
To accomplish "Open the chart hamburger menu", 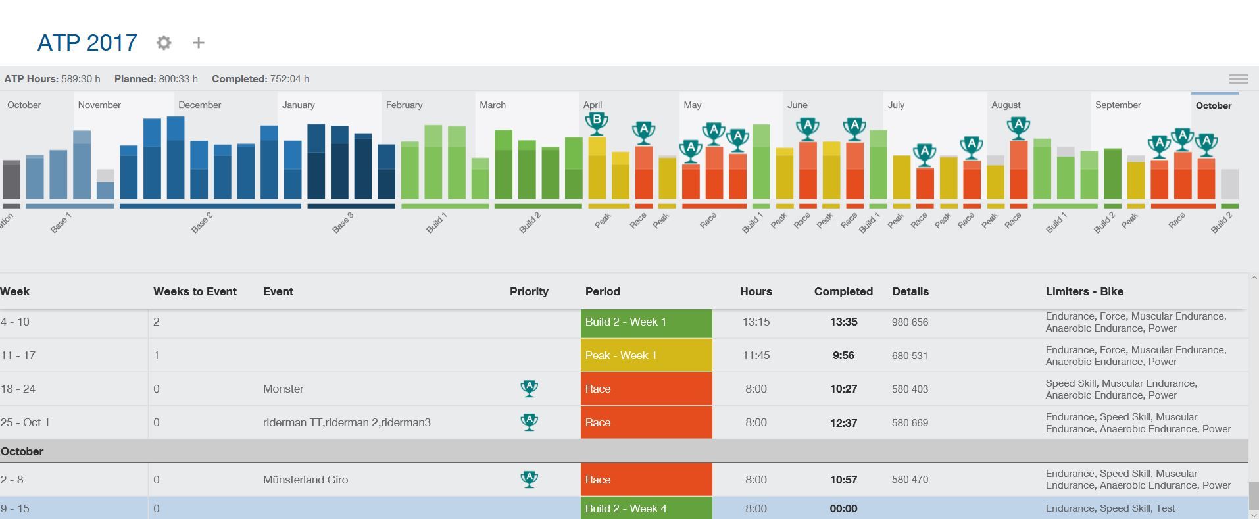I will 1239,79.
